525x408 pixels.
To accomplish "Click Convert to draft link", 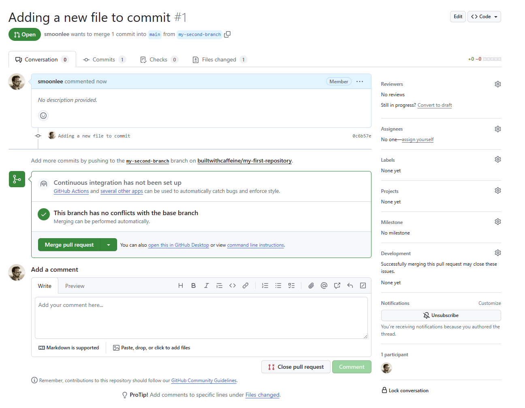I will click(435, 105).
